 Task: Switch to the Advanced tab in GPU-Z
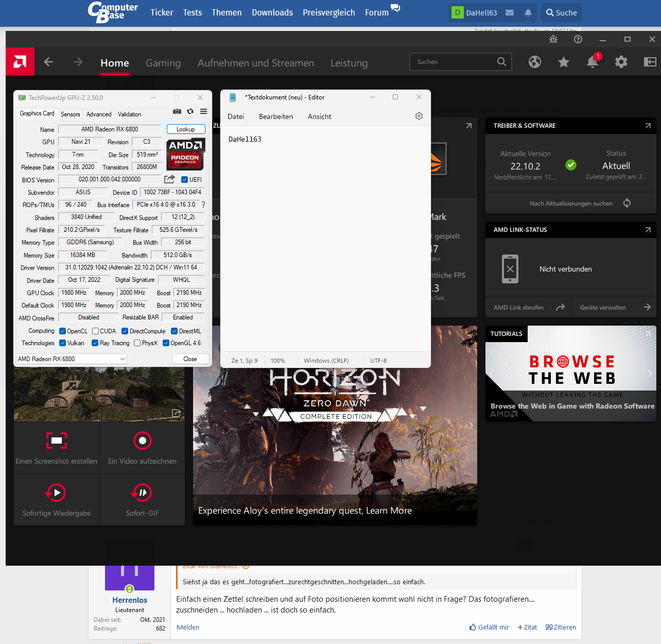click(x=99, y=114)
